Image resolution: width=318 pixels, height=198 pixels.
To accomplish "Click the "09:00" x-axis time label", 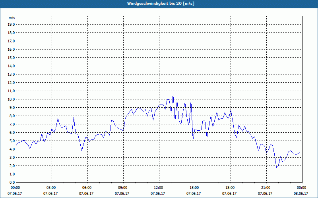I will pyautogui.click(x=123, y=188).
